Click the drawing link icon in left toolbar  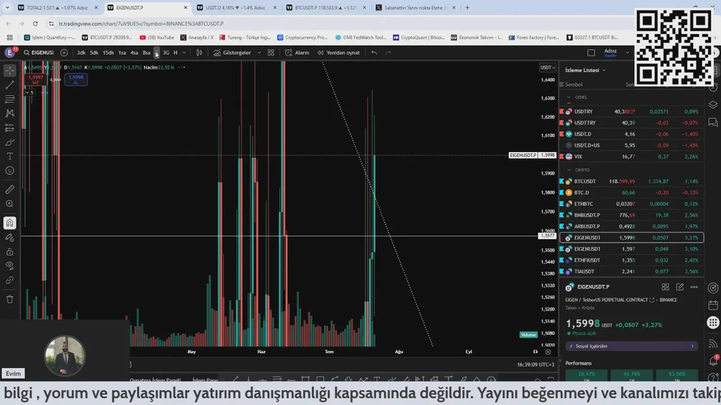pyautogui.click(x=10, y=280)
